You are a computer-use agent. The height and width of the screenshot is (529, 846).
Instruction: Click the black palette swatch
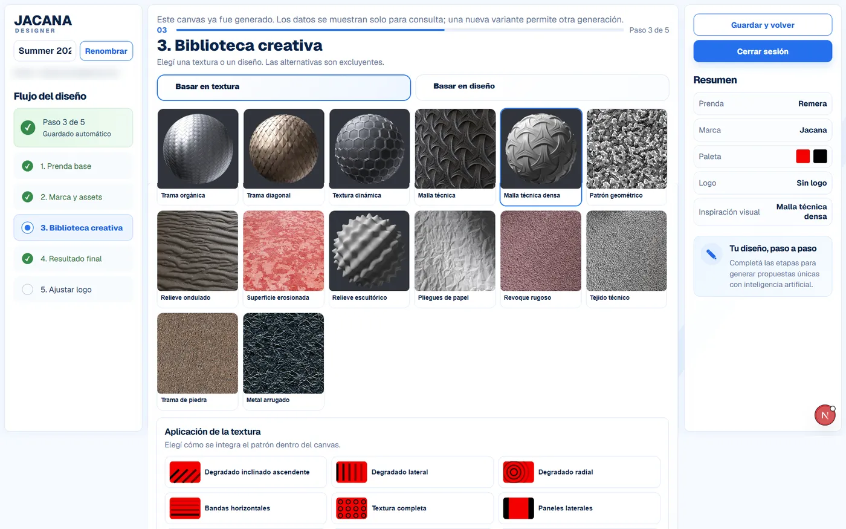tap(820, 157)
